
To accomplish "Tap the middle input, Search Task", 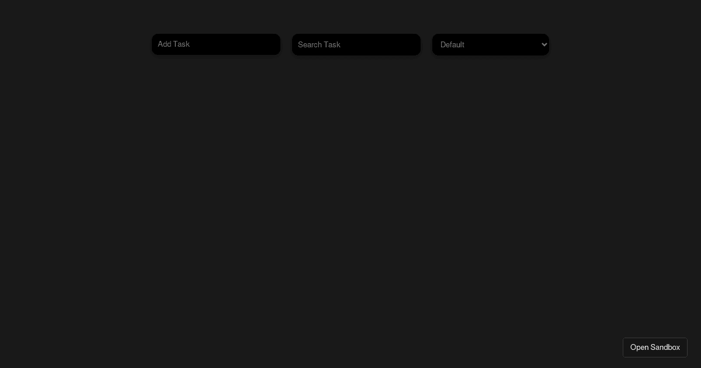I will click(356, 44).
